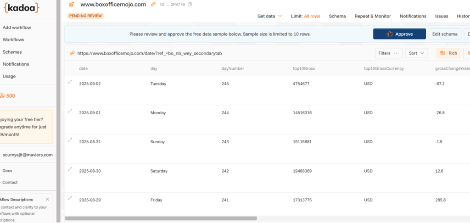
Task: Go to Workflows in sidebar
Action: point(13,39)
